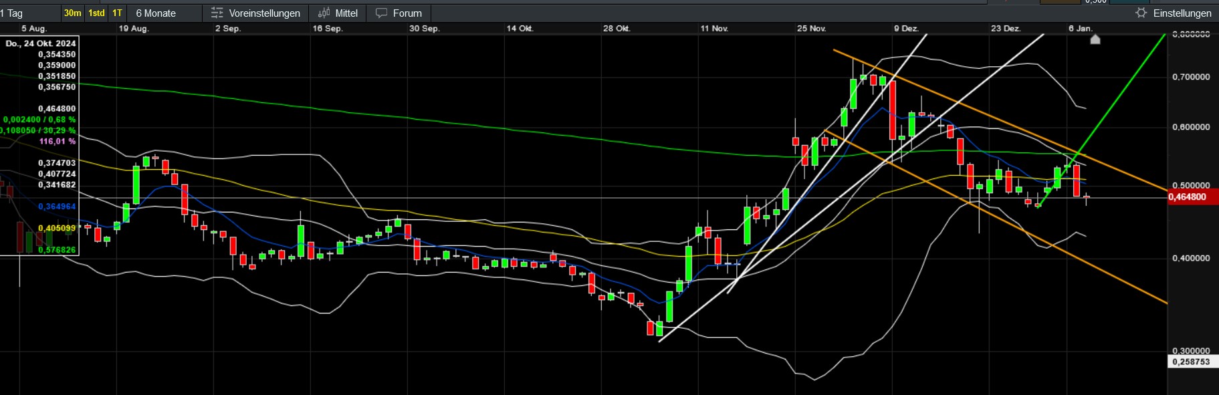This screenshot has width=1219, height=395.
Task: Click the 0,407724 indicator value
Action: tap(57, 174)
